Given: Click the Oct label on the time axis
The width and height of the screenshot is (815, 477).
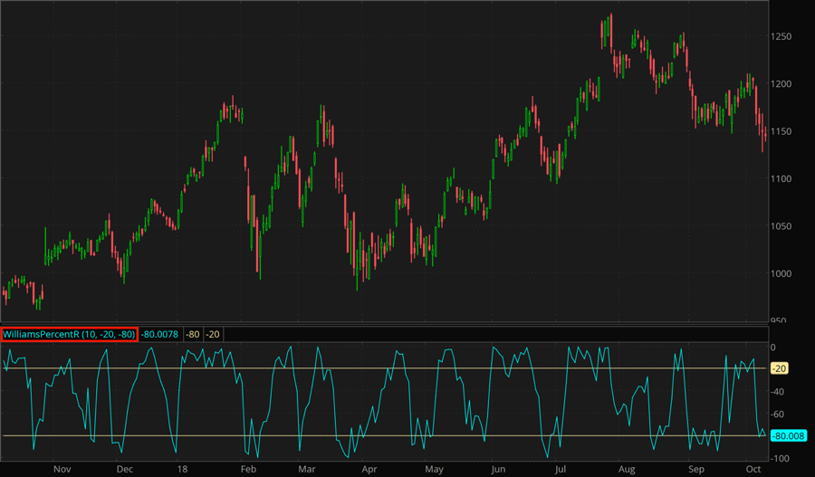Looking at the screenshot, I should (753, 470).
